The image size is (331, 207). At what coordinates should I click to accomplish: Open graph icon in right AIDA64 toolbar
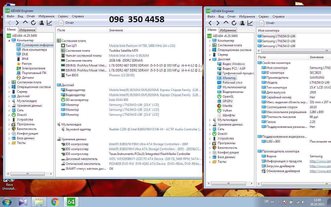pos(250,23)
